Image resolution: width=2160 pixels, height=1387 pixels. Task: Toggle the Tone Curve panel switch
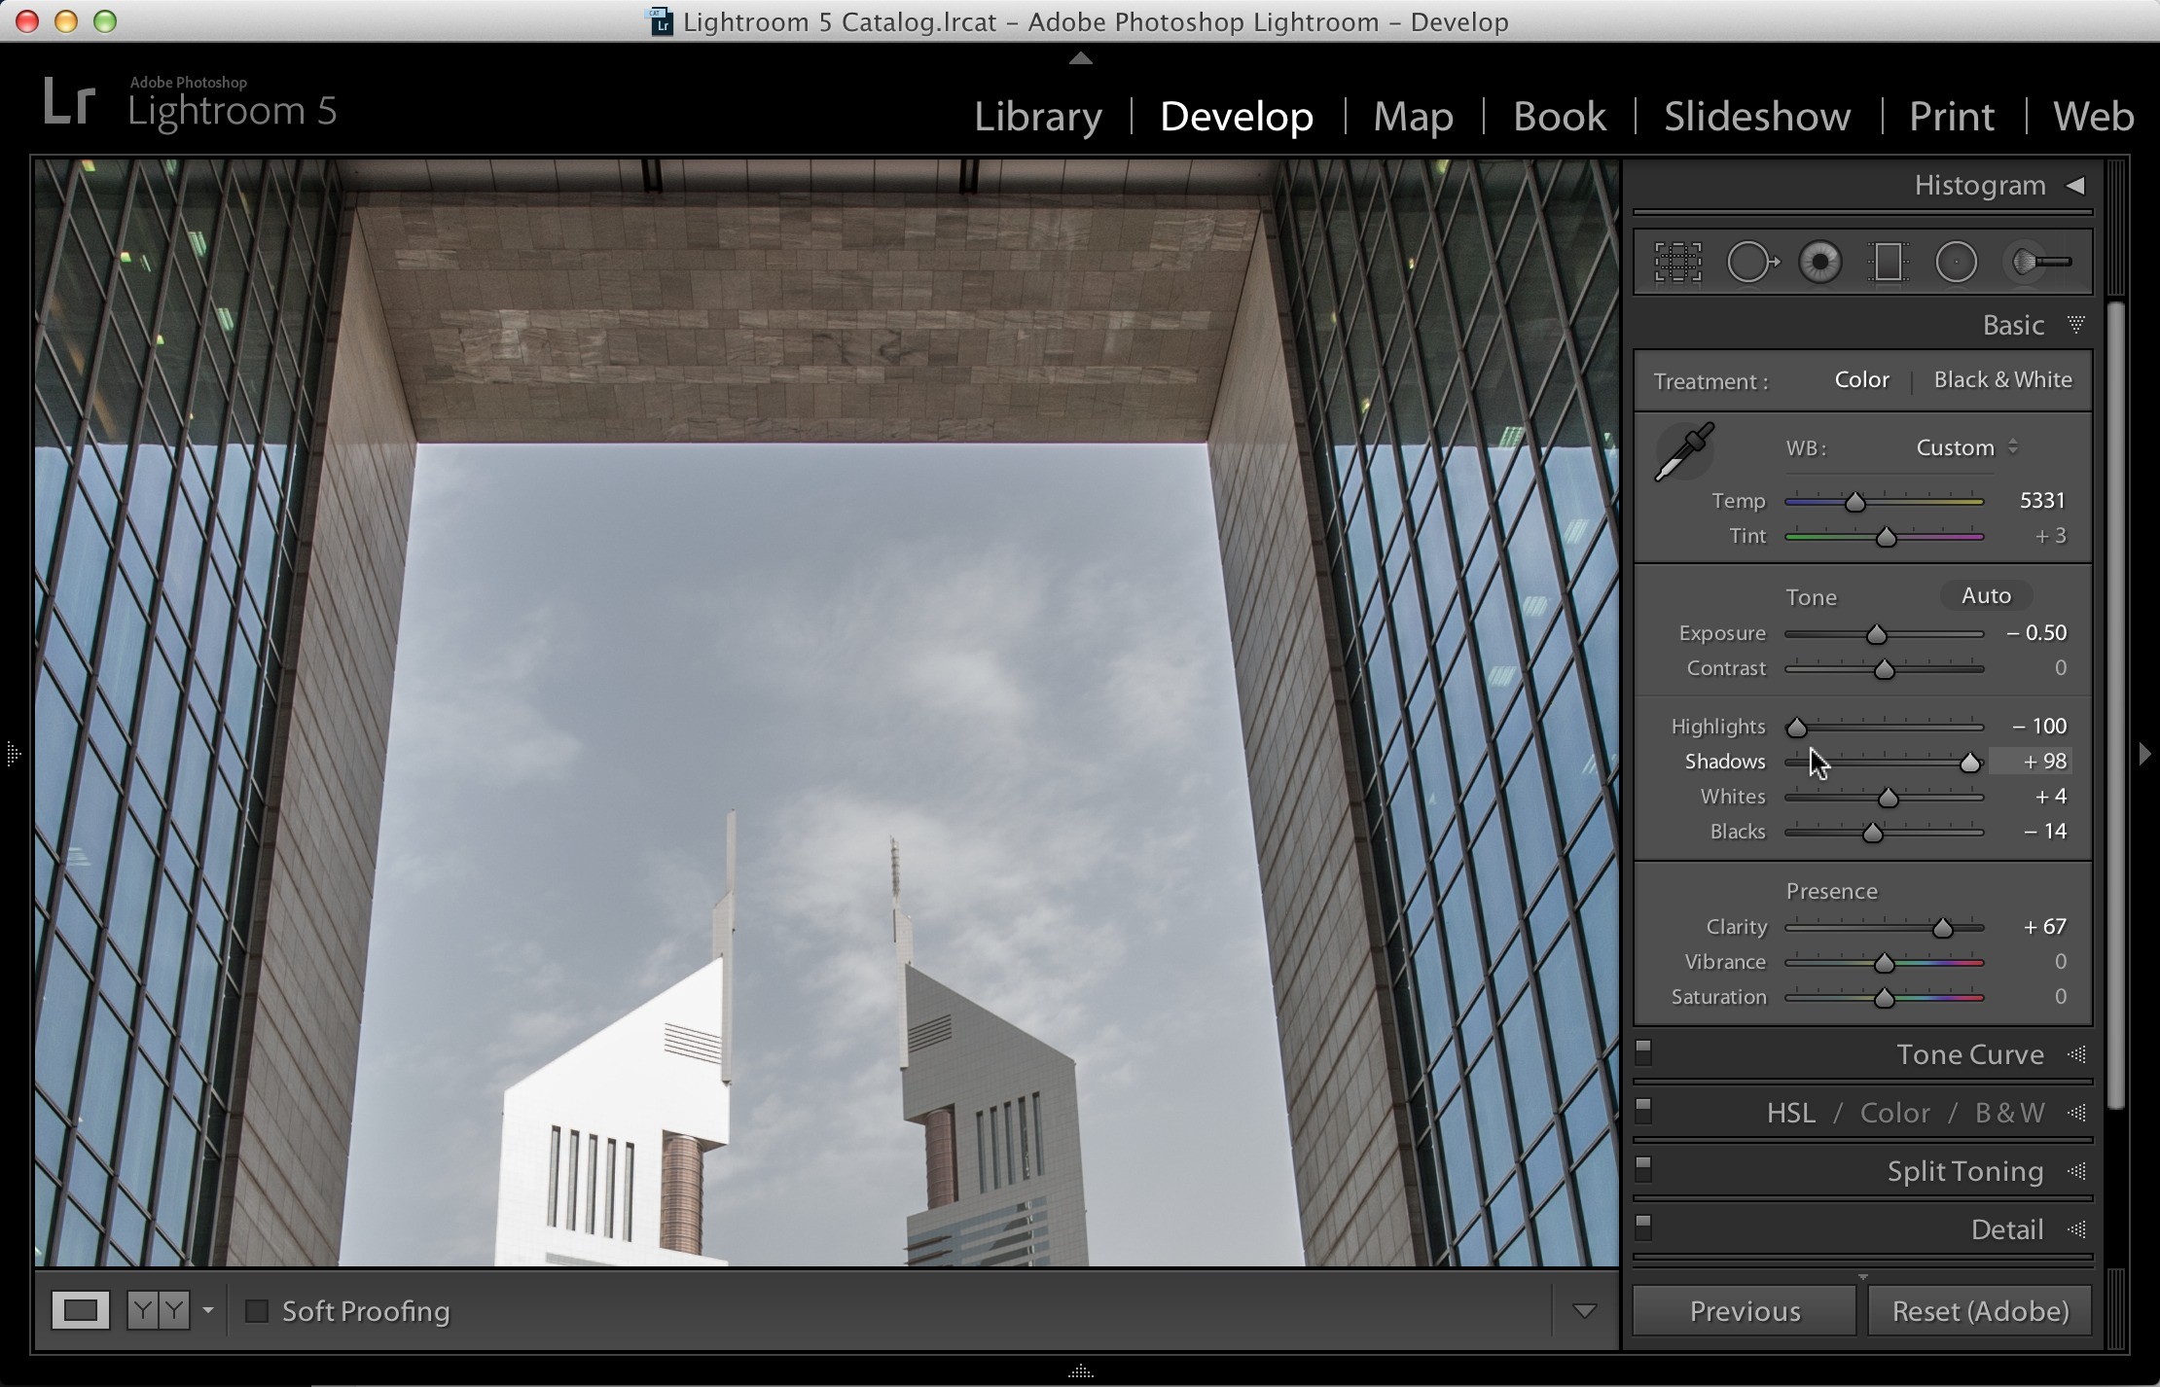tap(1643, 1053)
